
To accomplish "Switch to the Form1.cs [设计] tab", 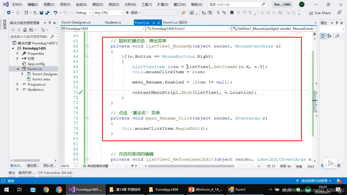I will tap(175, 23).
